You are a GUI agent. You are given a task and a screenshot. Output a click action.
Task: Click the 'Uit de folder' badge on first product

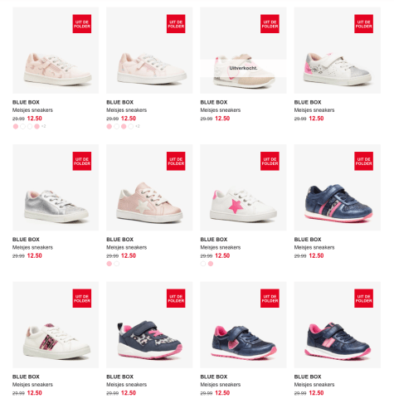click(x=82, y=24)
